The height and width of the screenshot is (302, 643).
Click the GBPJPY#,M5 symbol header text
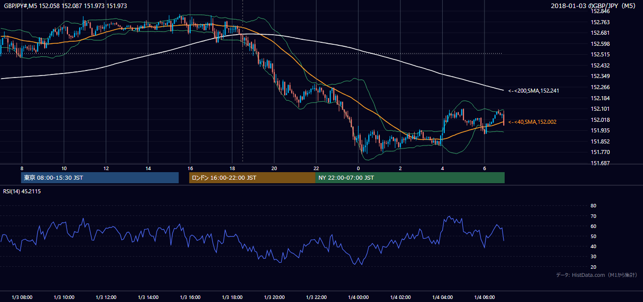(65, 6)
